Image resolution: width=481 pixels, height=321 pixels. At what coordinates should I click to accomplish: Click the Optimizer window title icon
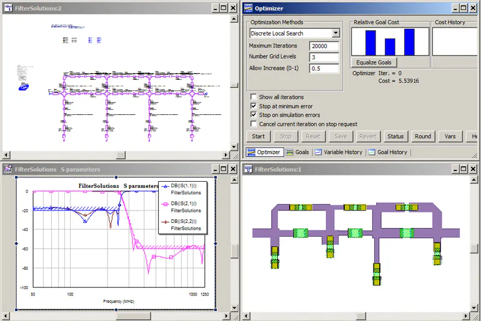point(248,8)
